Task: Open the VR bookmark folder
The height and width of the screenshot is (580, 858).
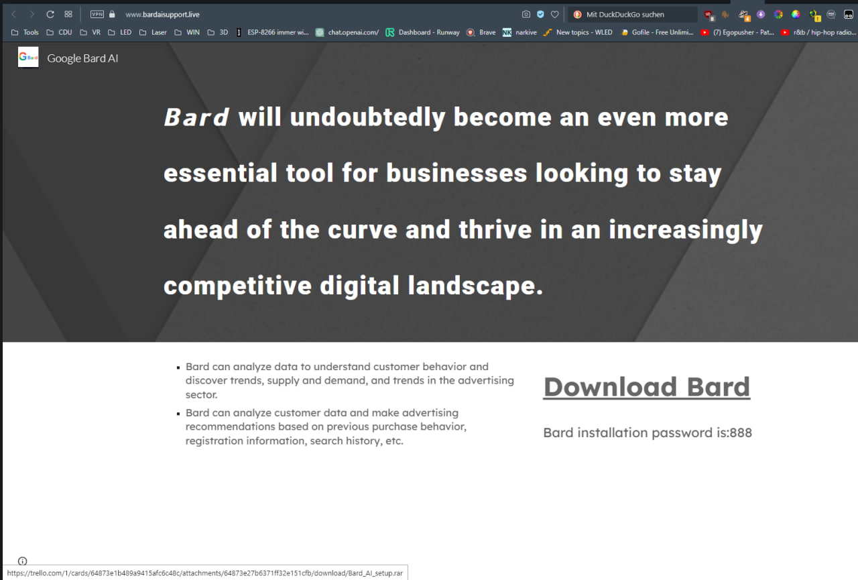Action: point(90,32)
